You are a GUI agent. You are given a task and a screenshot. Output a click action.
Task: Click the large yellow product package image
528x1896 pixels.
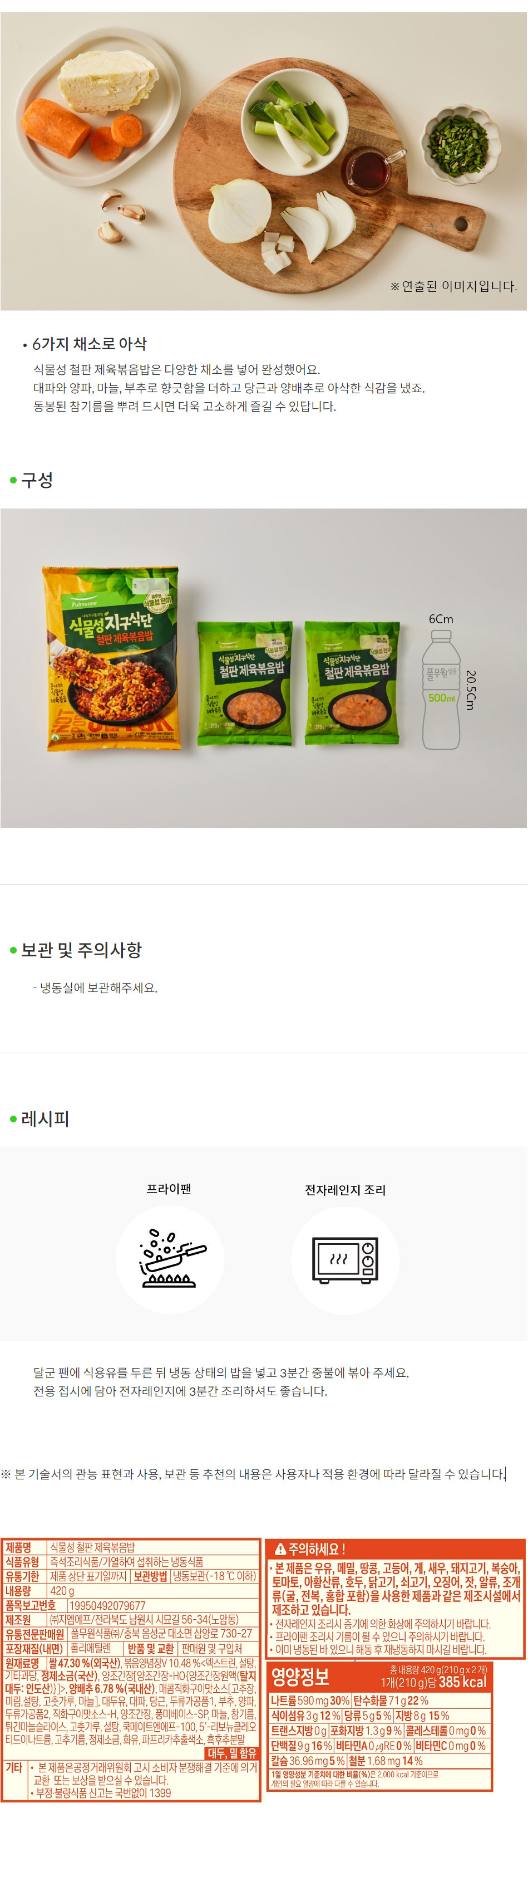click(x=112, y=658)
